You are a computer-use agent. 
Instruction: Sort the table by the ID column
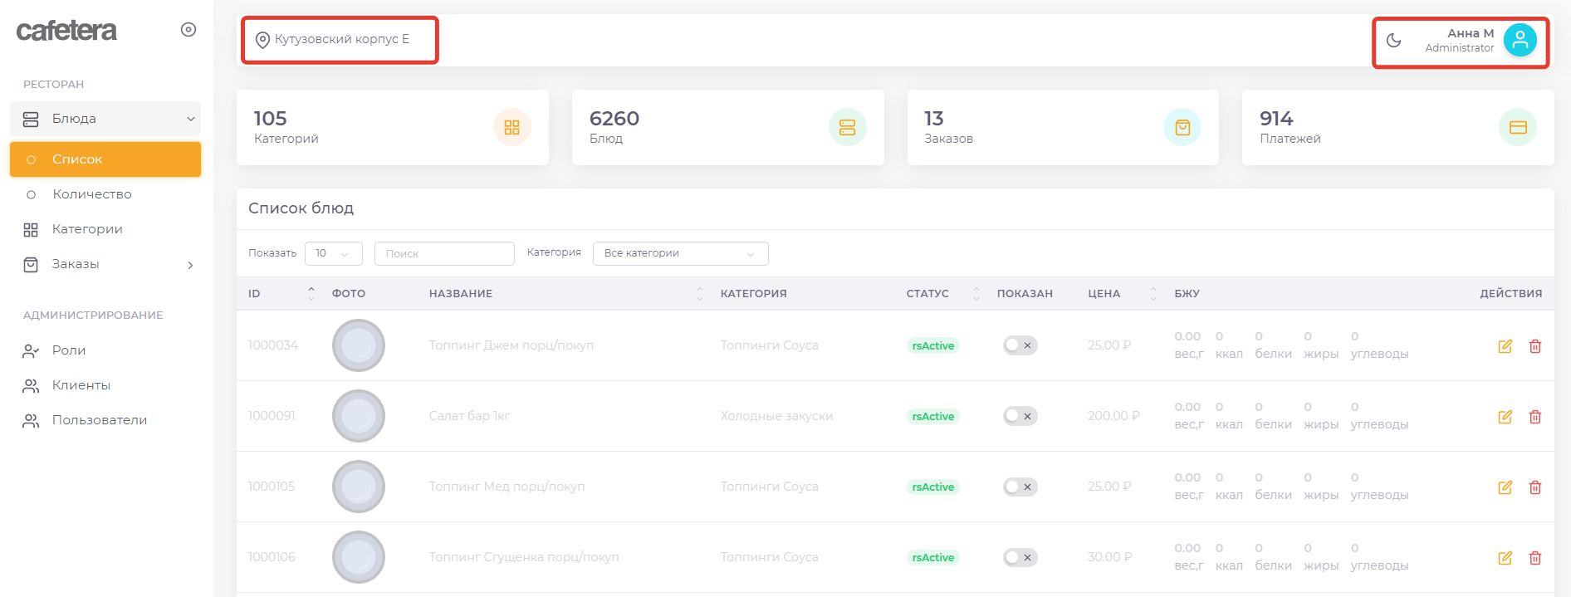pos(311,293)
